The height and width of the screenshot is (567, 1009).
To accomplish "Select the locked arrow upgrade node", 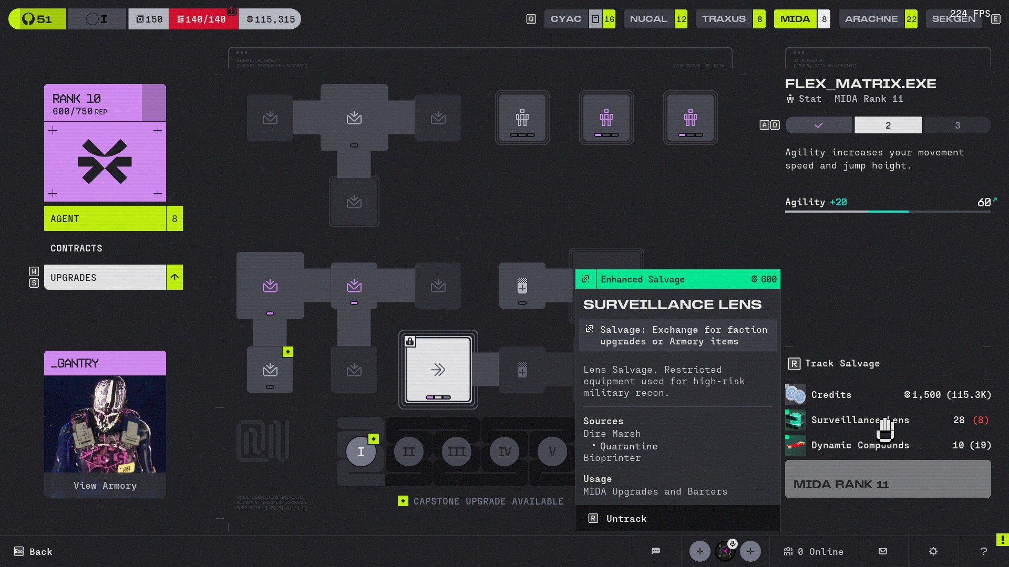I will tap(438, 370).
